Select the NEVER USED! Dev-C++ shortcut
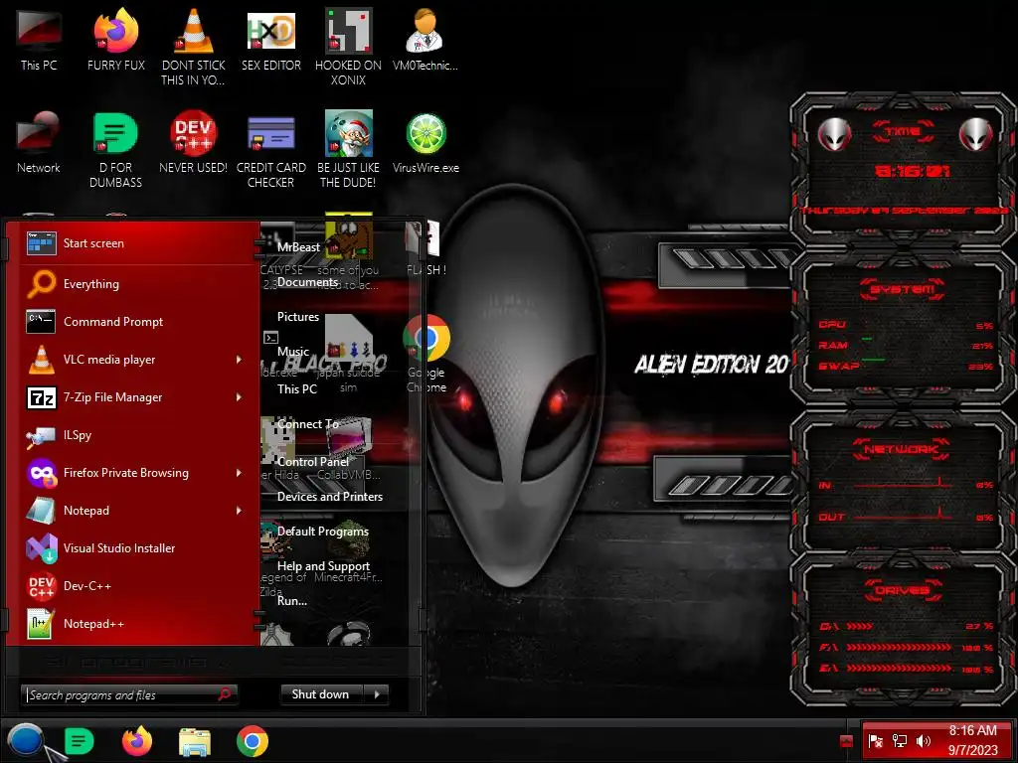The width and height of the screenshot is (1018, 763). 194,143
